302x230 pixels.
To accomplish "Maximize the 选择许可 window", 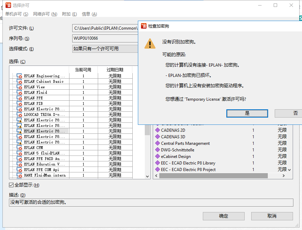I will click(x=275, y=5).
